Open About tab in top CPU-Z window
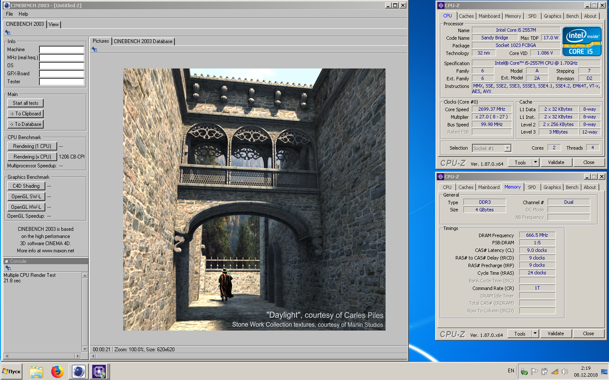609x380 pixels. tap(590, 16)
